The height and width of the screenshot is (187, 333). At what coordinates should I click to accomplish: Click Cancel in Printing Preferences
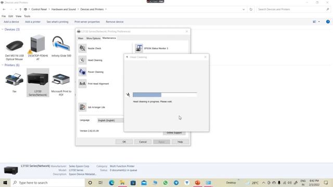click(143, 142)
